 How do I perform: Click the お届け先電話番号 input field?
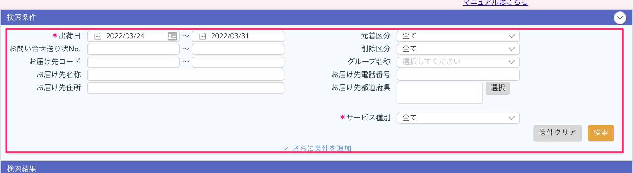click(x=458, y=75)
